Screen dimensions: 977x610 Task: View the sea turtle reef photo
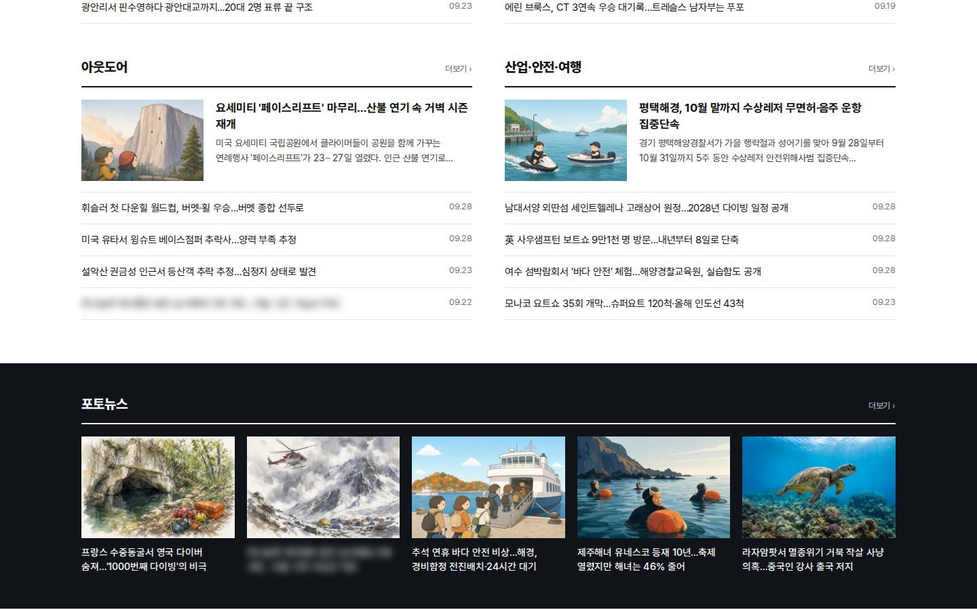click(819, 487)
